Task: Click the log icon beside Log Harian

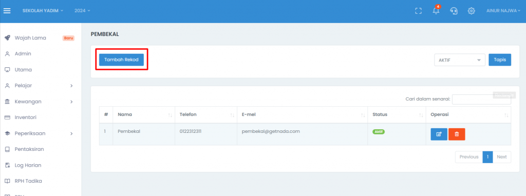Action: pyautogui.click(x=7, y=165)
